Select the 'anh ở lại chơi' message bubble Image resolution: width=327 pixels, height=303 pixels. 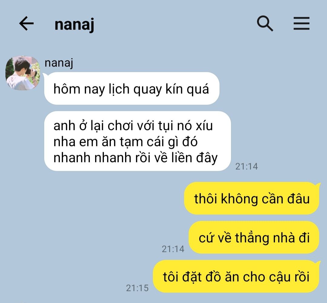pos(137,141)
